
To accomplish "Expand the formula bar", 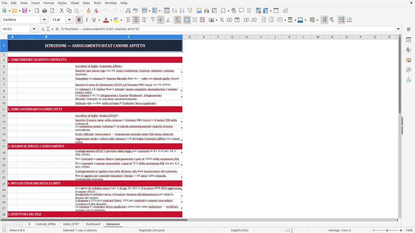I will click(x=398, y=29).
